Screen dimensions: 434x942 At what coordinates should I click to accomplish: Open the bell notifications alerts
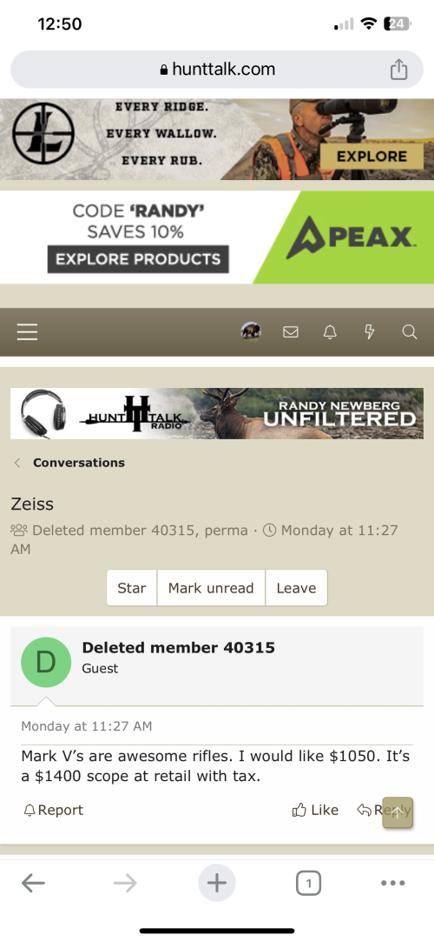(x=330, y=331)
